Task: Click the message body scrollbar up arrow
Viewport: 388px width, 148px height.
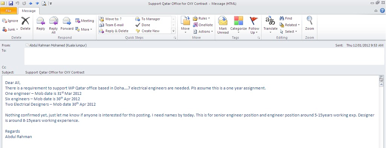Action: click(x=381, y=84)
